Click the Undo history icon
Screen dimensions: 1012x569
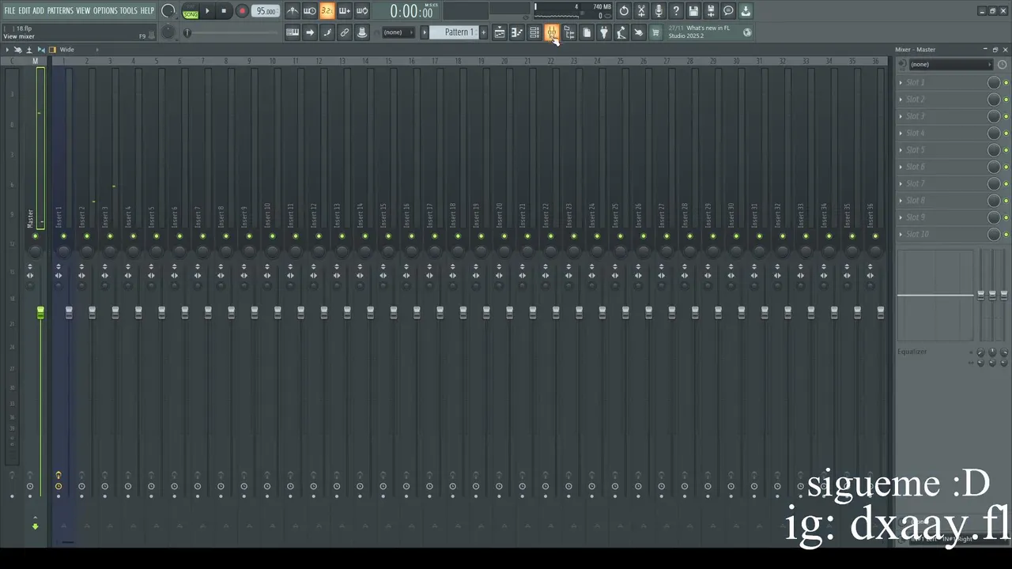(x=624, y=11)
